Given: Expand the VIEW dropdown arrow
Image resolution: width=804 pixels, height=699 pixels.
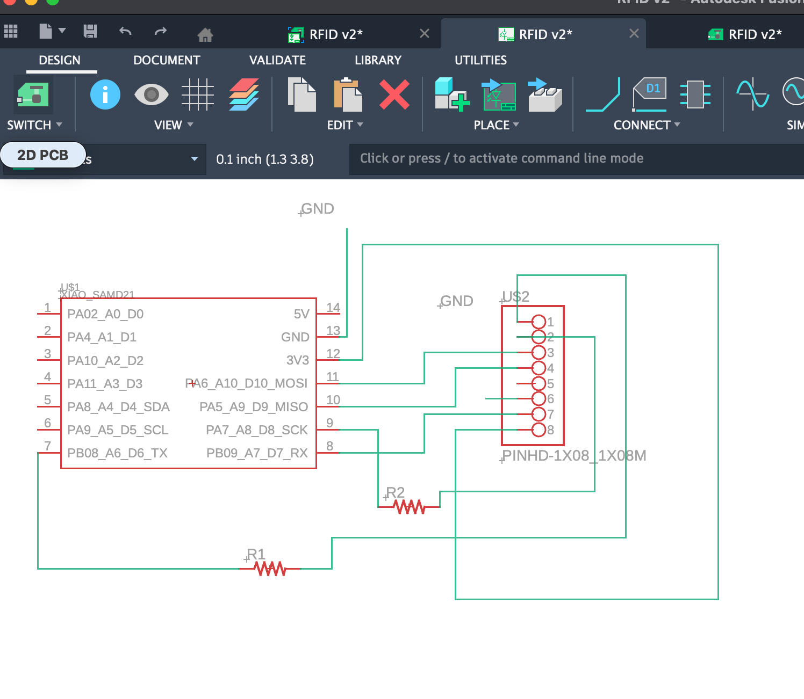Looking at the screenshot, I should click(190, 125).
